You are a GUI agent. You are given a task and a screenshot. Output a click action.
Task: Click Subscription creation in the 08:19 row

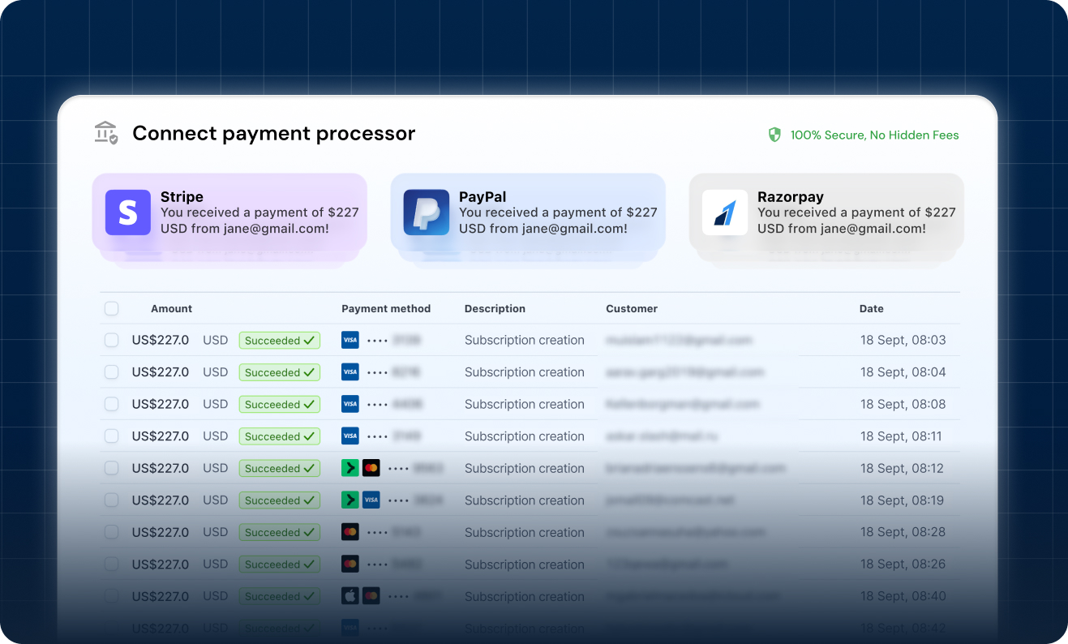pyautogui.click(x=525, y=500)
